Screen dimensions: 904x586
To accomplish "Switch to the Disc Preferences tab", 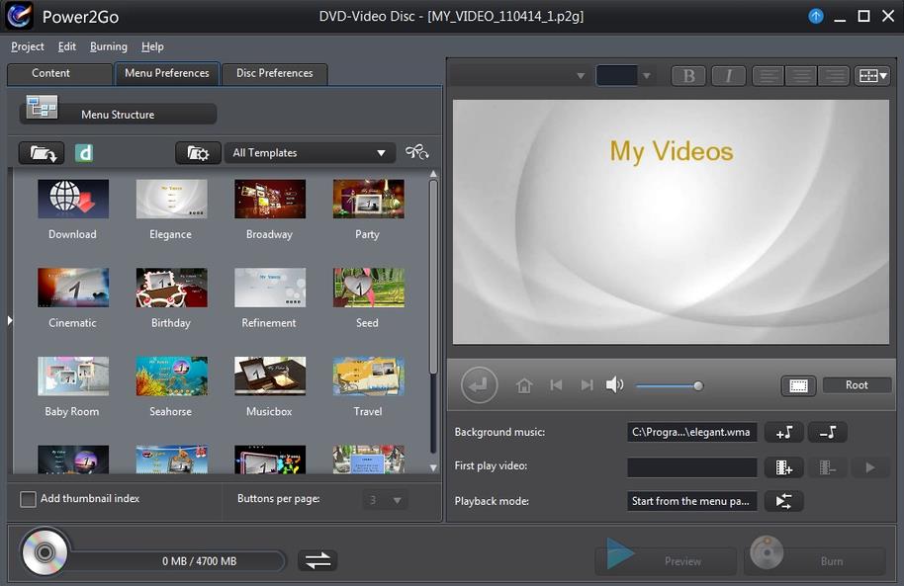I will click(274, 73).
